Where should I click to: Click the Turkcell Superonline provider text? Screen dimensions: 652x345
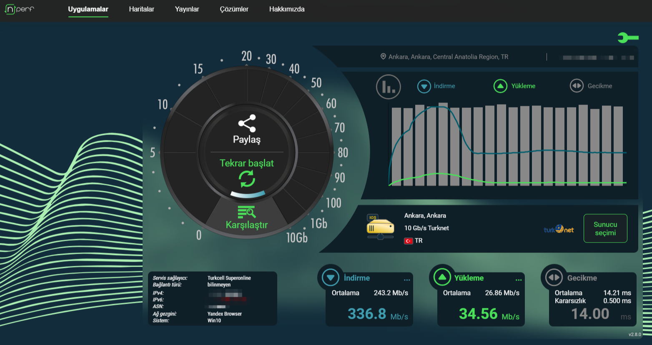(x=229, y=278)
